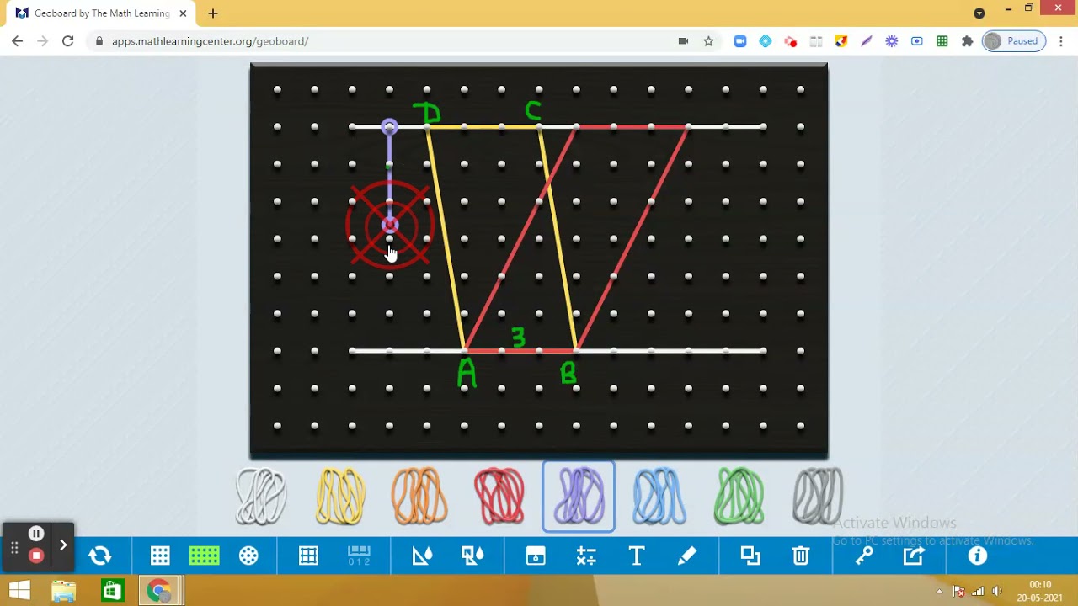Click the Zoom extension icon
1078x606 pixels.
(740, 40)
